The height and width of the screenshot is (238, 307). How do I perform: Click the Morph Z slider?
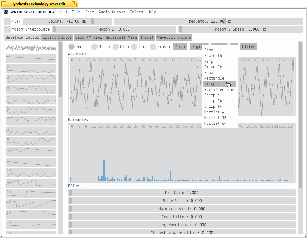tap(114, 29)
